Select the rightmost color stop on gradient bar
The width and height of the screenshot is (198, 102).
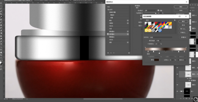click(x=184, y=51)
